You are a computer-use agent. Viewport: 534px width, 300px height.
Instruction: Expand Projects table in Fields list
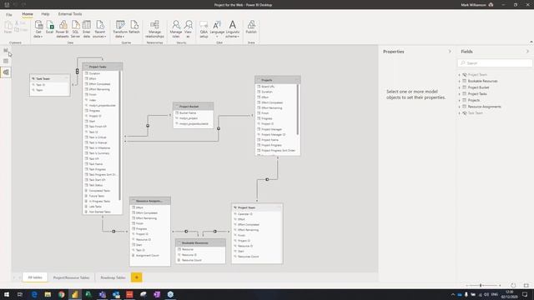(460, 100)
